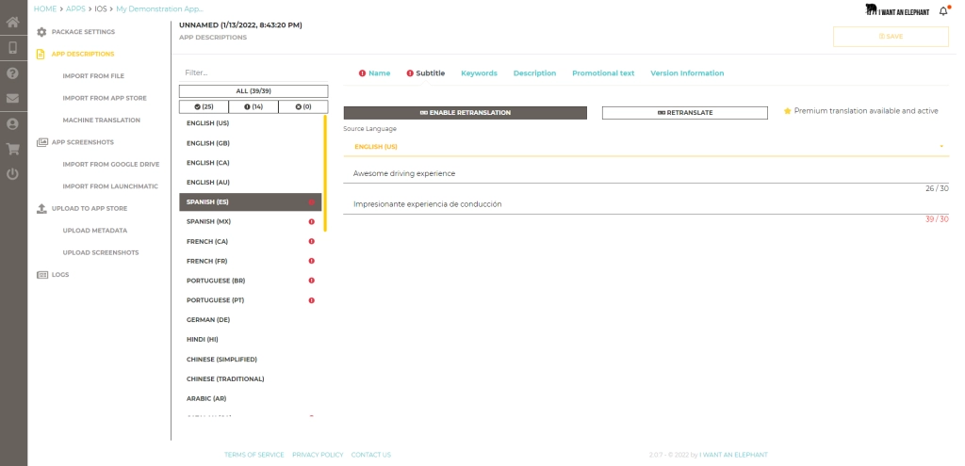Open the help question mark icon
The height and width of the screenshot is (466, 965).
12,73
